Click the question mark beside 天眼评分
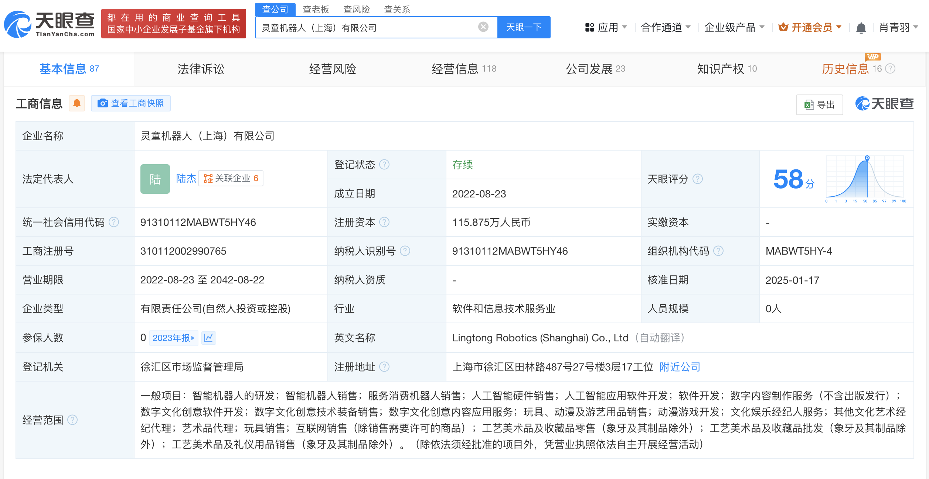This screenshot has height=479, width=929. (697, 179)
